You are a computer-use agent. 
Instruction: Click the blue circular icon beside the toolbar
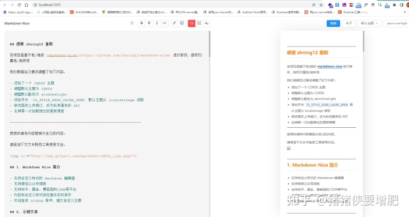click(x=132, y=23)
